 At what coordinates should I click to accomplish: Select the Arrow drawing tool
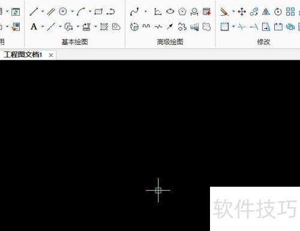(x=170, y=26)
